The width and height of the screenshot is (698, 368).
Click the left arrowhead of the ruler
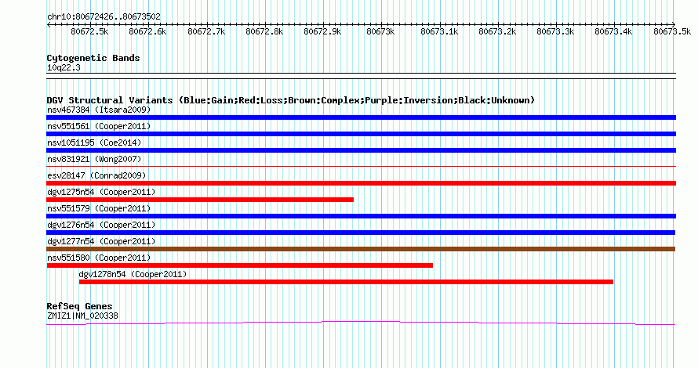pyautogui.click(x=49, y=24)
